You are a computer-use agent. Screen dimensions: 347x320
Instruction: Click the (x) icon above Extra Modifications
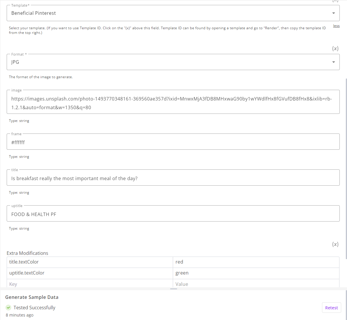coord(335,244)
